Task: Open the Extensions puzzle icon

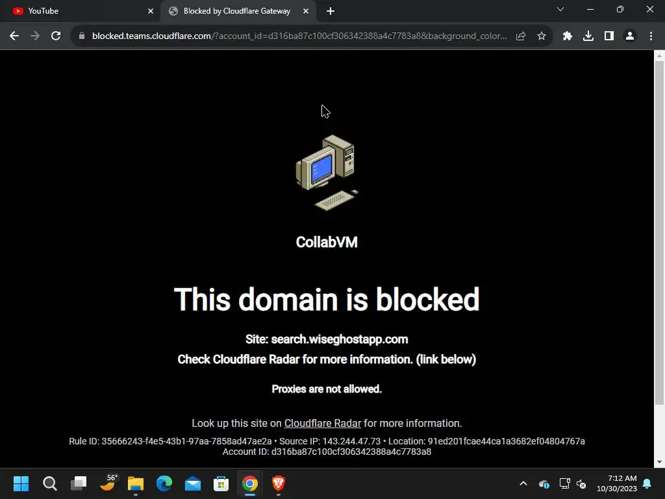Action: tap(567, 36)
